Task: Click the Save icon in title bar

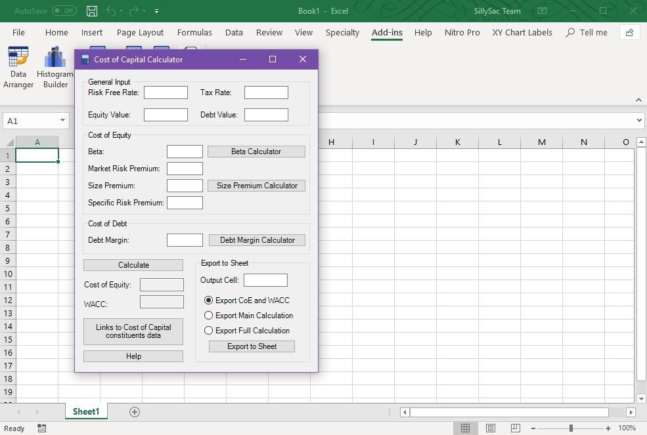Action: [92, 11]
